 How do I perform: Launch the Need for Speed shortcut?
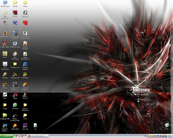(5, 127)
